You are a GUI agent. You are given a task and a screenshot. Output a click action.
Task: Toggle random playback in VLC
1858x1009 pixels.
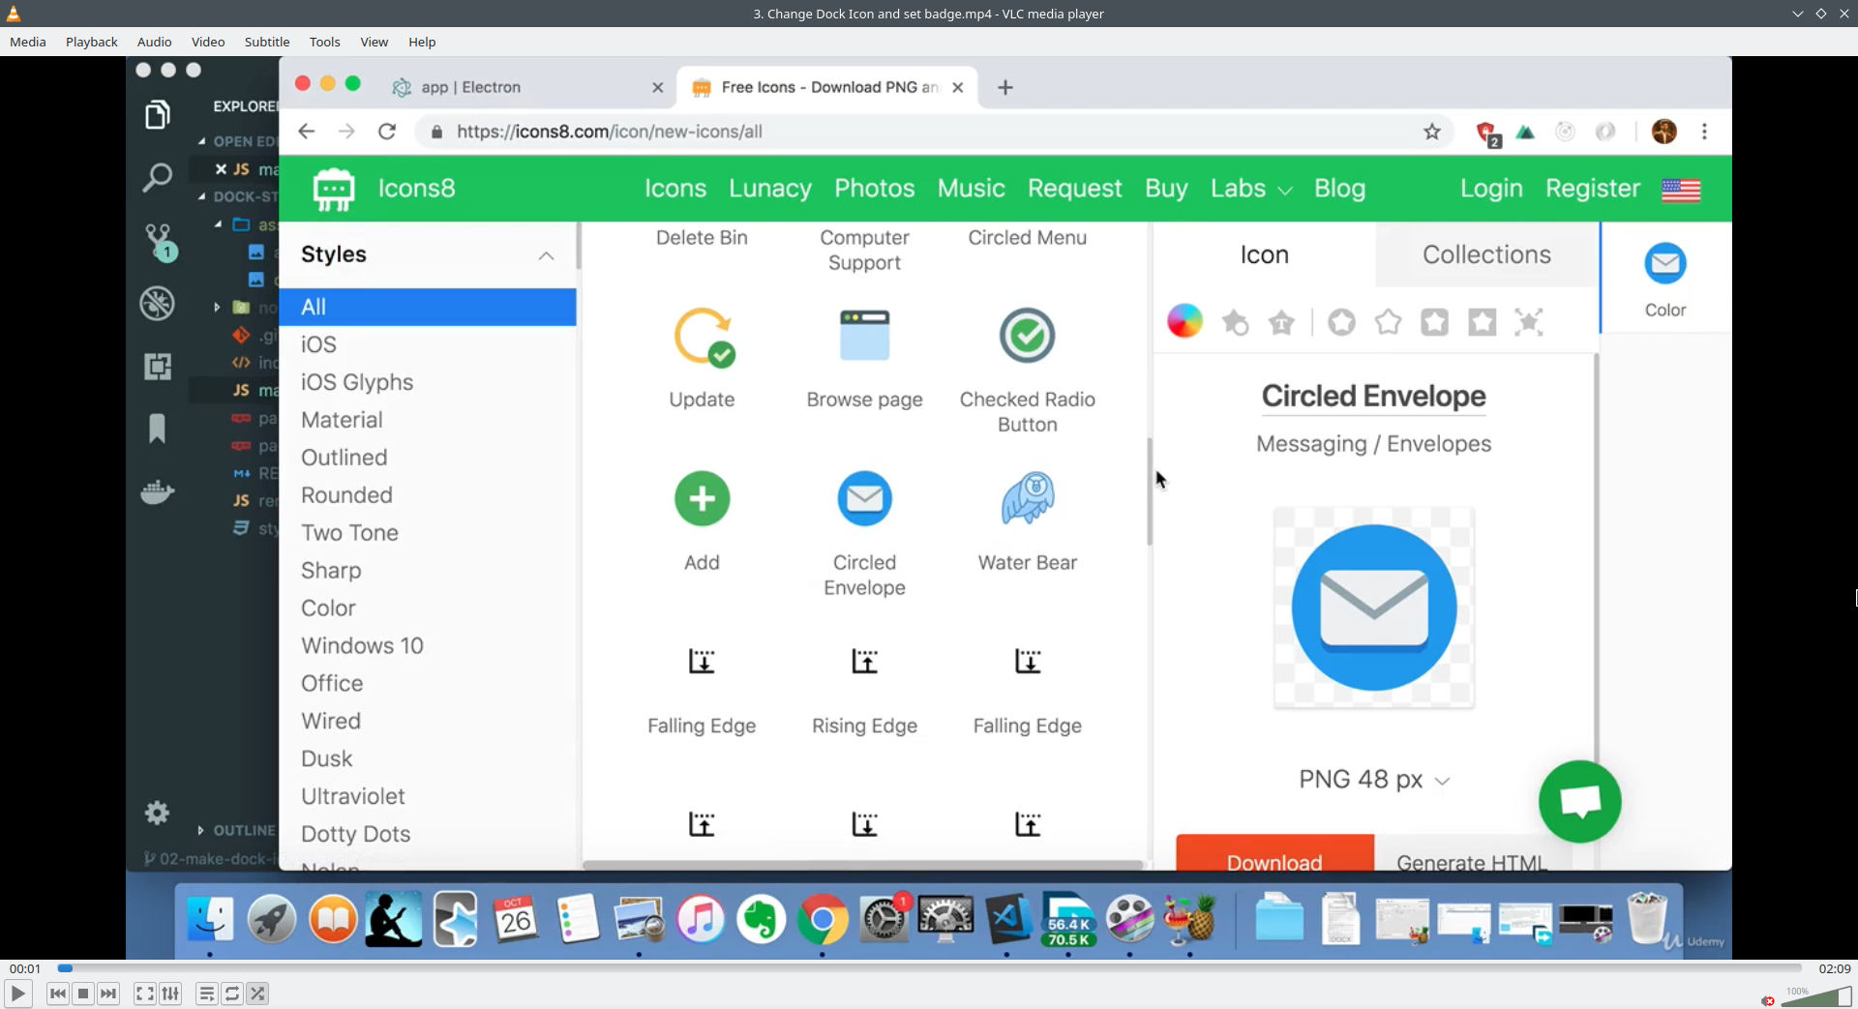click(257, 994)
